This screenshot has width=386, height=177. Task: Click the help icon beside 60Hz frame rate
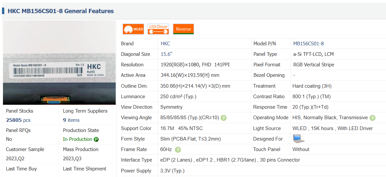pyautogui.click(x=178, y=150)
